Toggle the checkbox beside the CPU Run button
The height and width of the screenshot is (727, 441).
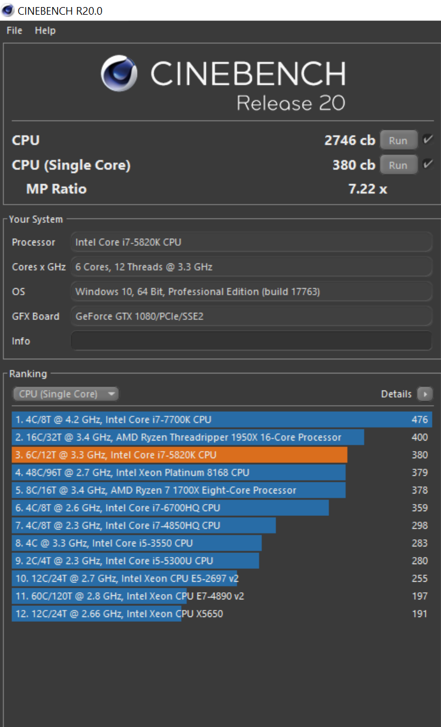(428, 140)
